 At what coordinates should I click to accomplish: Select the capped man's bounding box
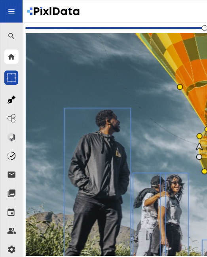click(146, 214)
